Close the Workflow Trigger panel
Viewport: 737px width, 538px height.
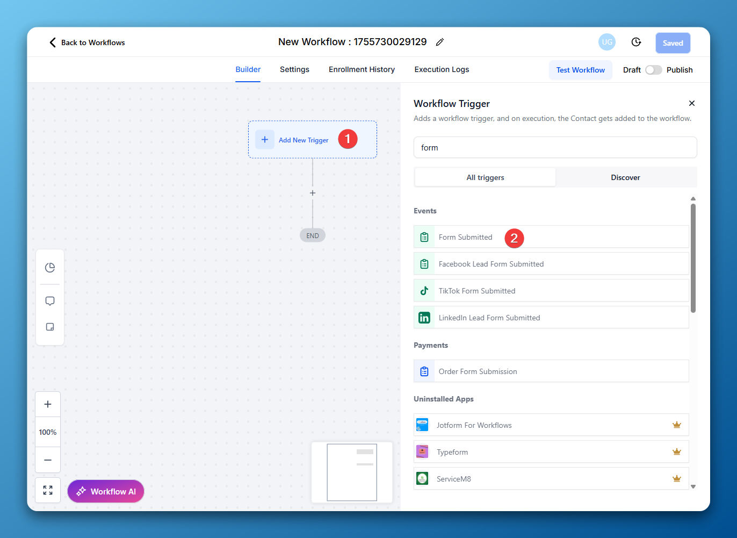coord(692,103)
